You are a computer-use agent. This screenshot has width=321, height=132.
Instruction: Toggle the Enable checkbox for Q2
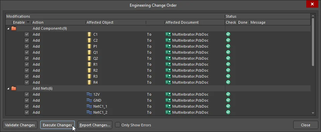click(x=27, y=58)
